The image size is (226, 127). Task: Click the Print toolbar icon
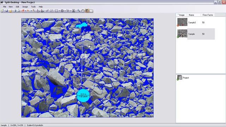[x=15, y=11]
